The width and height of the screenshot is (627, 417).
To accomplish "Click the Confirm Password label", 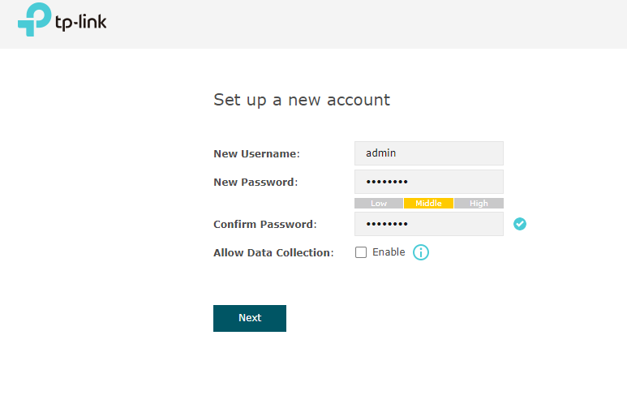I will (264, 224).
